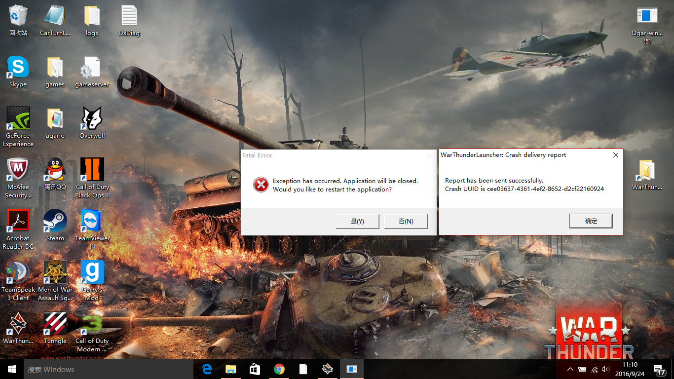This screenshot has height=379, width=674.
Task: Open the battery status tray icon
Action: 582,369
